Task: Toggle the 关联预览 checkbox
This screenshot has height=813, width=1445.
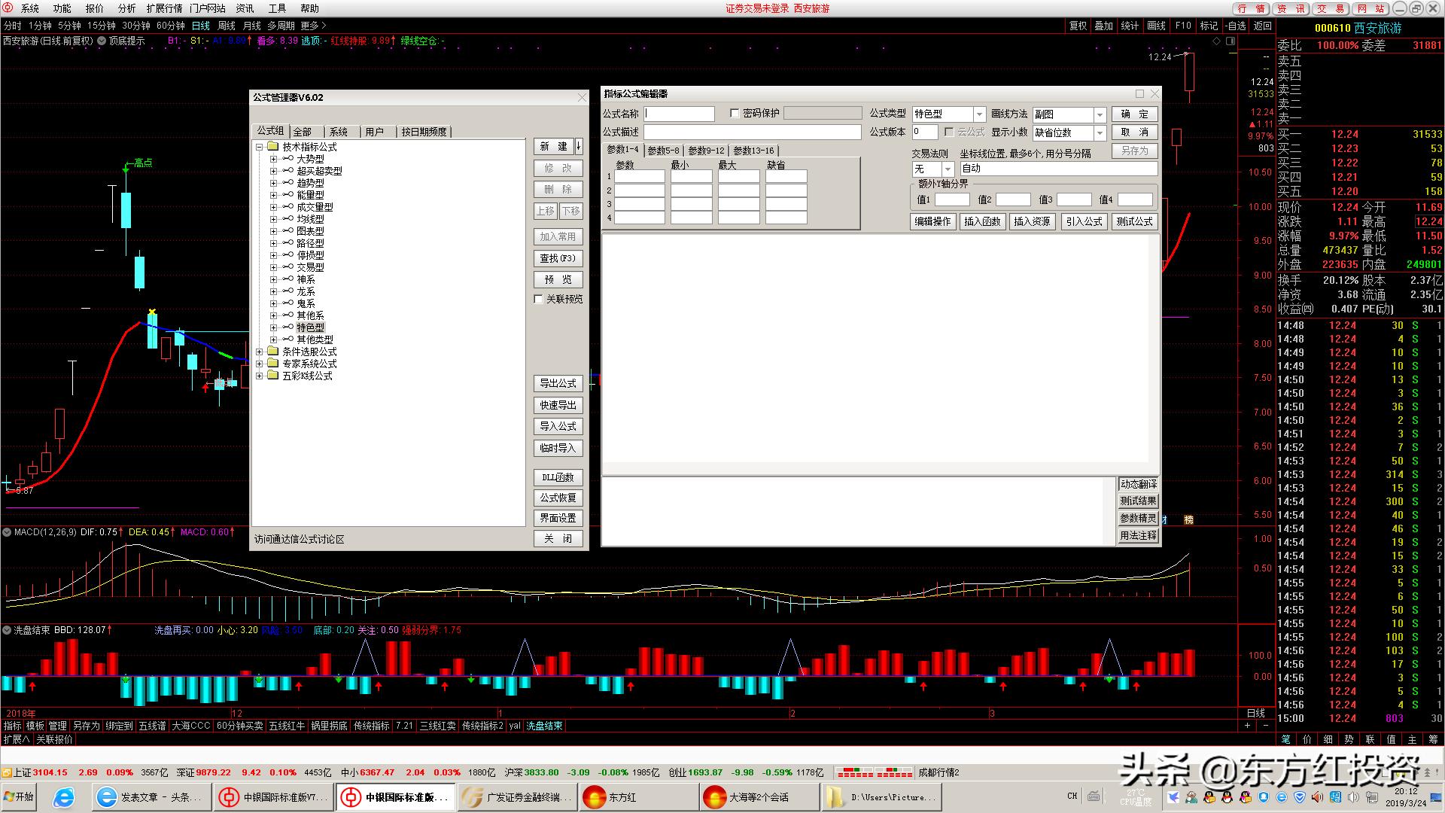Action: [539, 300]
